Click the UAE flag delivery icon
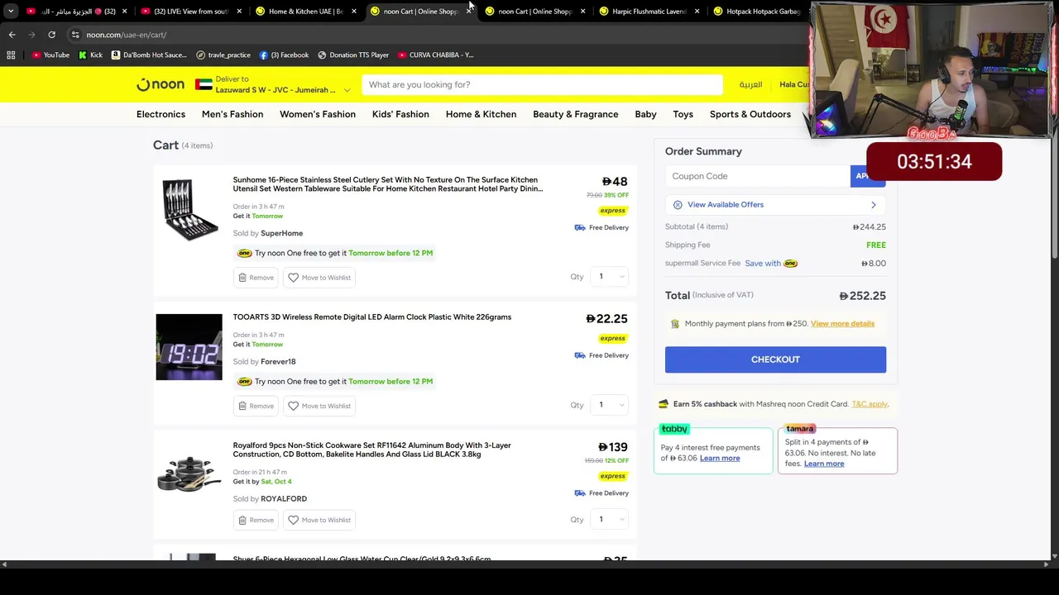The height and width of the screenshot is (595, 1059). (x=204, y=84)
